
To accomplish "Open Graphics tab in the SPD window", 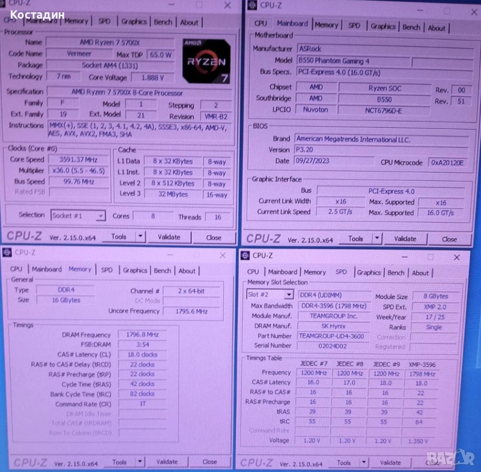I will [368, 272].
